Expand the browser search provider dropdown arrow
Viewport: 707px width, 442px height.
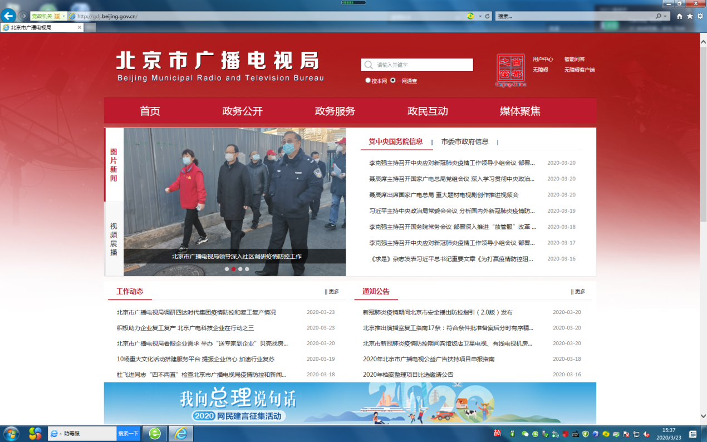tap(666, 16)
